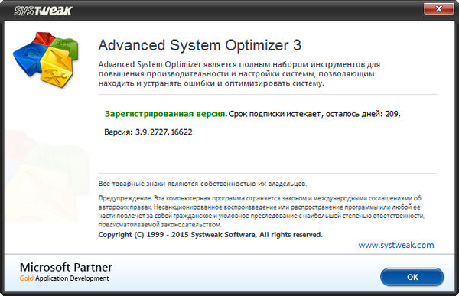Image resolution: width=459 pixels, height=296 pixels.
Task: Click the Copyright 1999 - 2015 Systweak line
Action: tap(210, 235)
